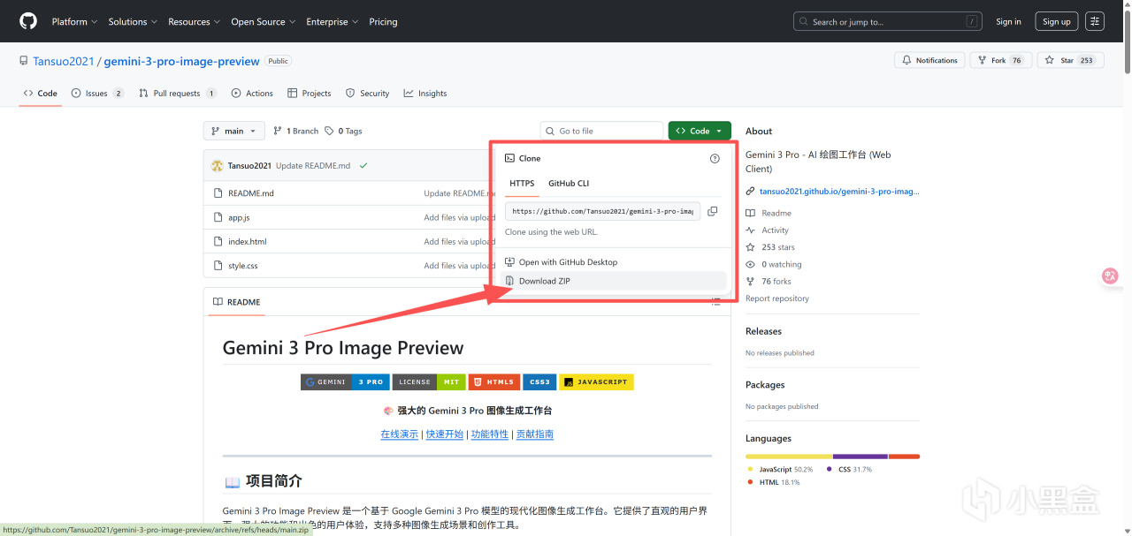Click the translate floating pink icon

(x=1110, y=276)
